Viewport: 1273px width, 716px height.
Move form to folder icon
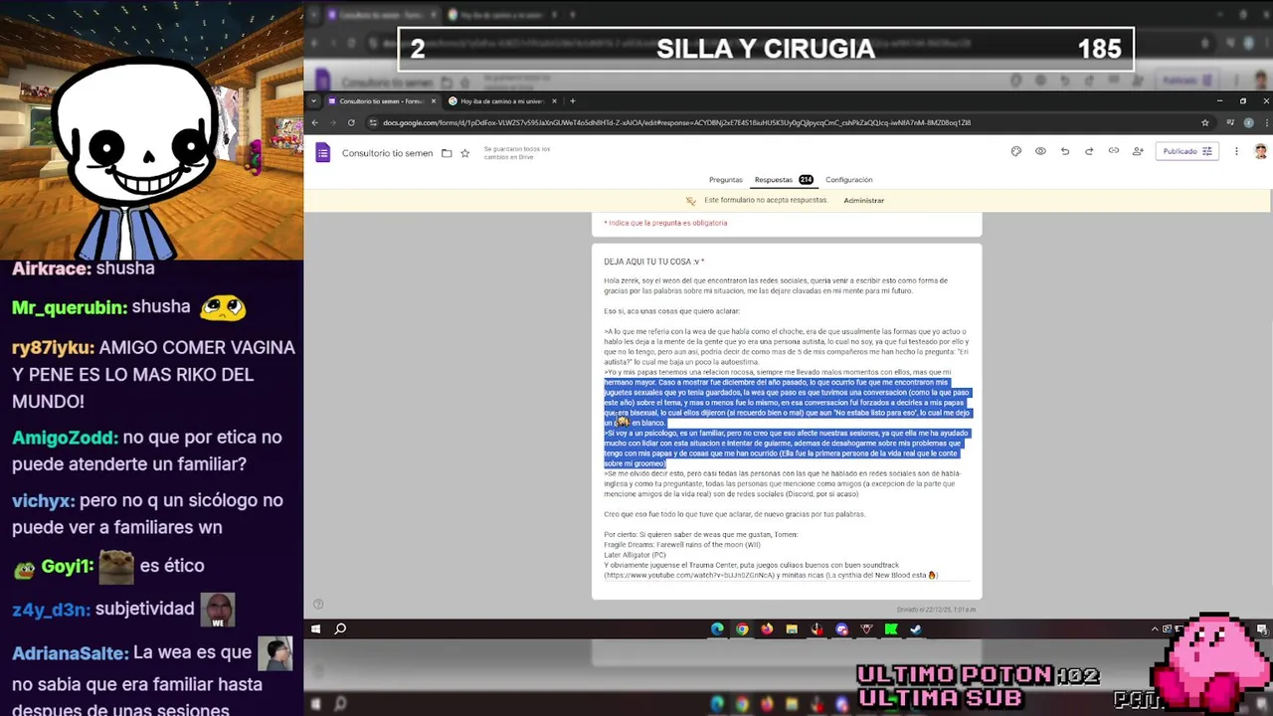pyautogui.click(x=447, y=153)
